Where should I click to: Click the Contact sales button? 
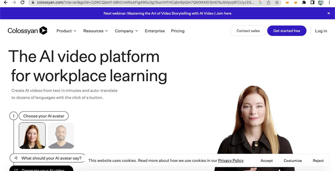pyautogui.click(x=248, y=31)
